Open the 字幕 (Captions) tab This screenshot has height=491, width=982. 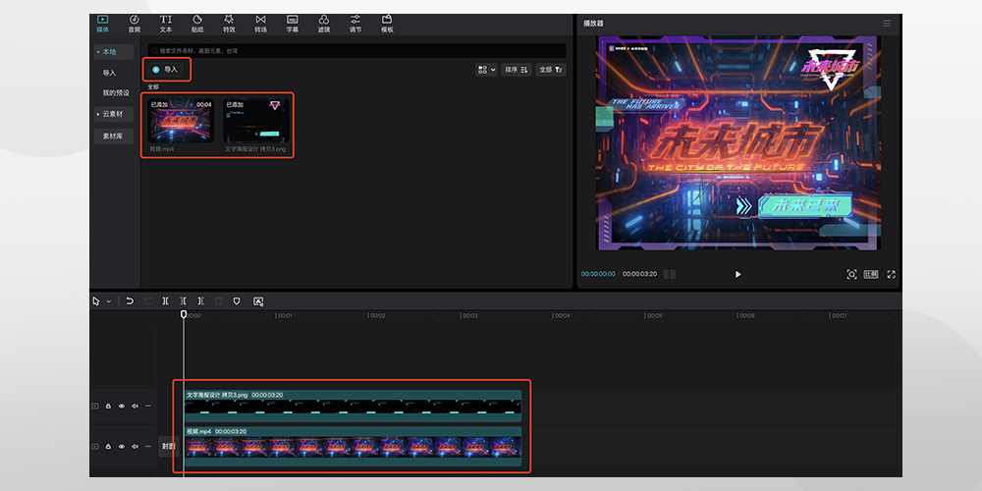(x=292, y=25)
